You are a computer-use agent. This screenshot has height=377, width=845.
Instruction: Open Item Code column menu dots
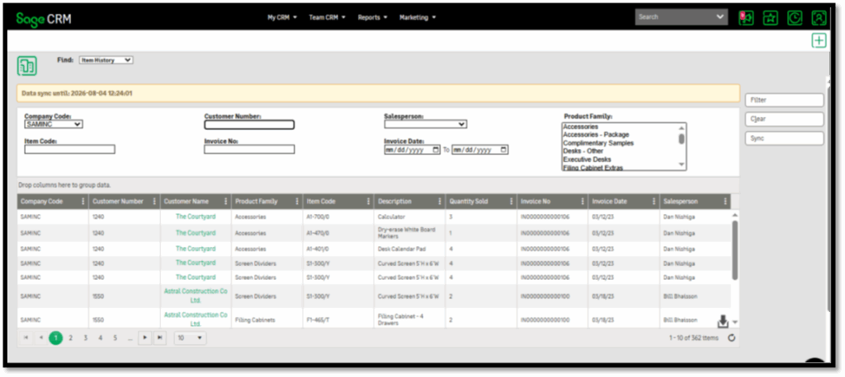tap(369, 201)
